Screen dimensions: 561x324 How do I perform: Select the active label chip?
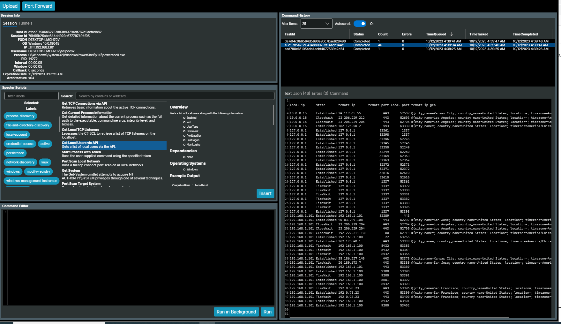[x=45, y=144]
